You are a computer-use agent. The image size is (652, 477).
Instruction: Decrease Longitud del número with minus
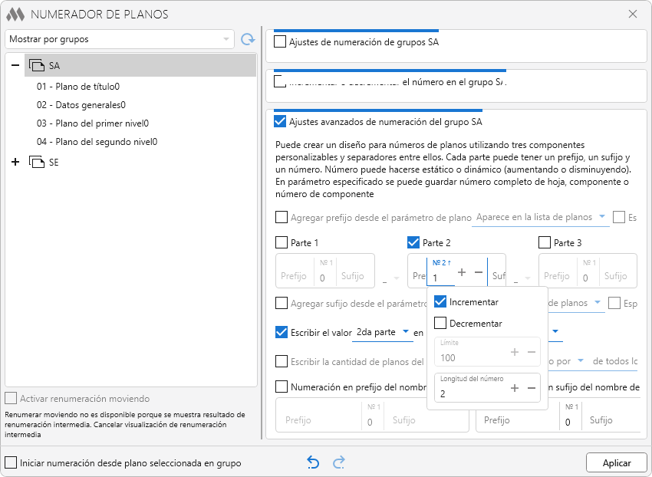coord(531,388)
